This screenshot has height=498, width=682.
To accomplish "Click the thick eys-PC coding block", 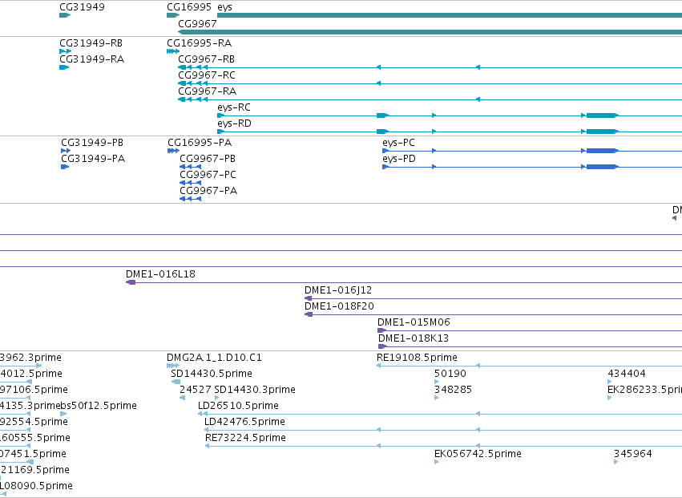I will pyautogui.click(x=603, y=151).
